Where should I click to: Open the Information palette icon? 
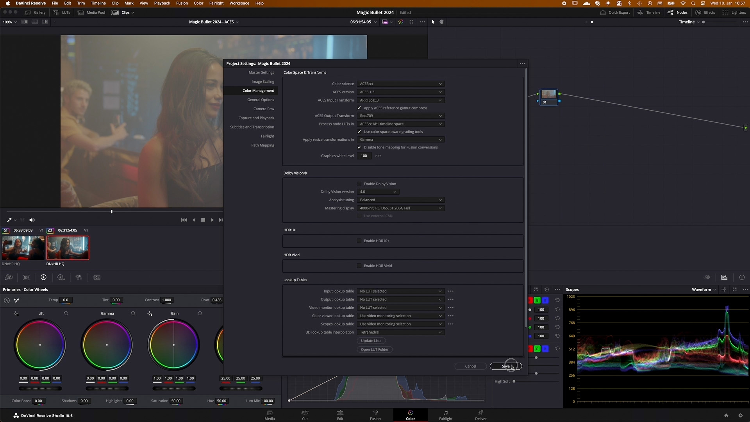[742, 277]
